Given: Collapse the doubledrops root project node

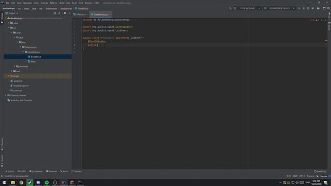Looking at the screenshot, I should pyautogui.click(x=6, y=18).
